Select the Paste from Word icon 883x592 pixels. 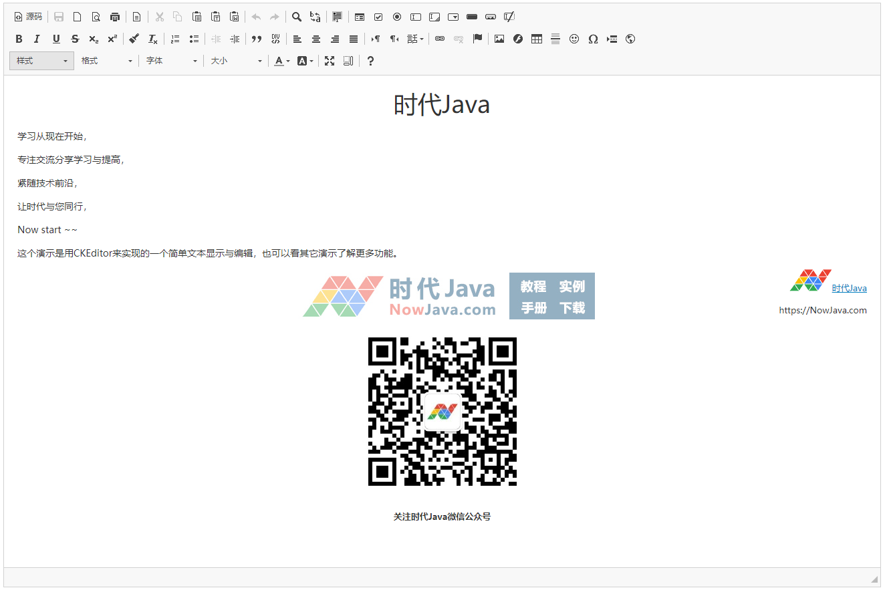pyautogui.click(x=235, y=17)
